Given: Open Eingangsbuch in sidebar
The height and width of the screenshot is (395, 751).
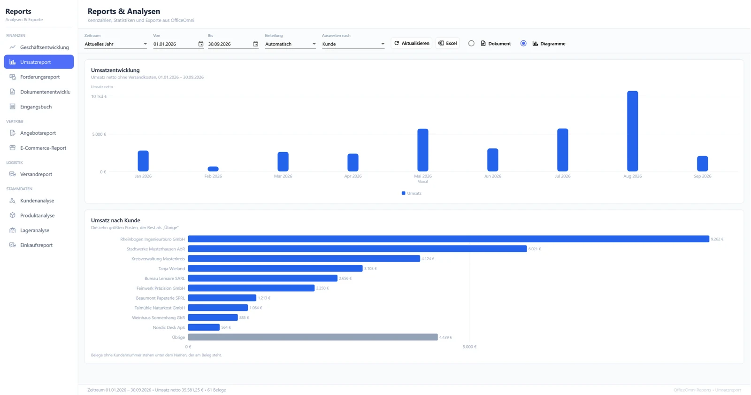Looking at the screenshot, I should click(39, 107).
